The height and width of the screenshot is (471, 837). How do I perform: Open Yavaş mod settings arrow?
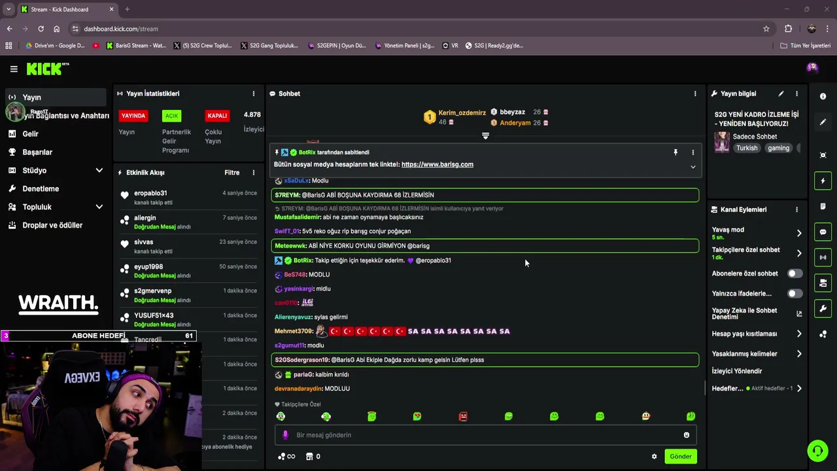(799, 233)
